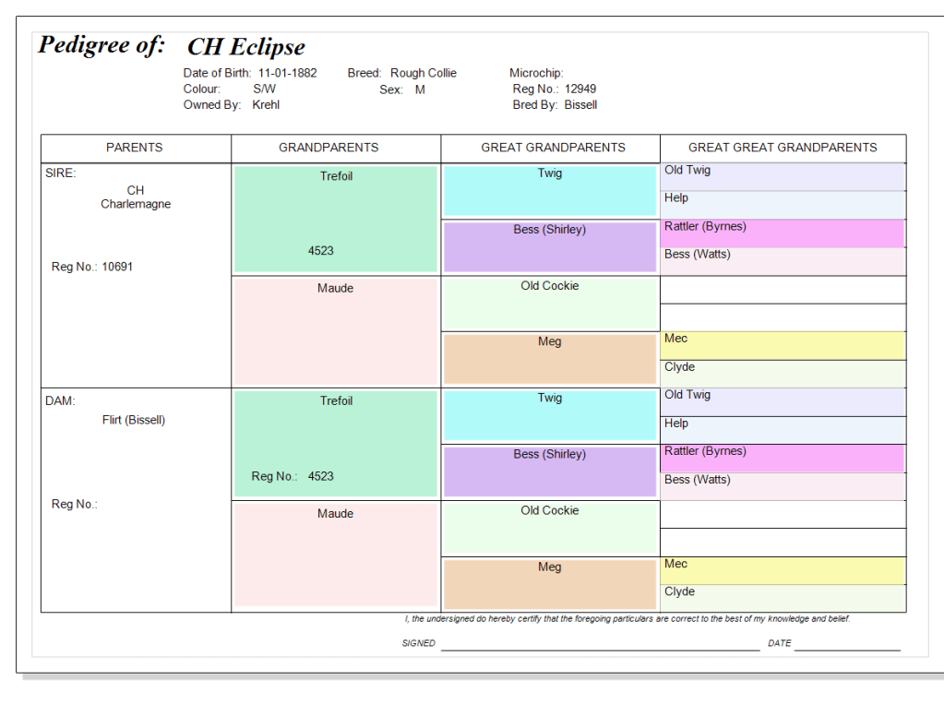
Task: Click the DATE line at the bottom
Action: point(847,644)
